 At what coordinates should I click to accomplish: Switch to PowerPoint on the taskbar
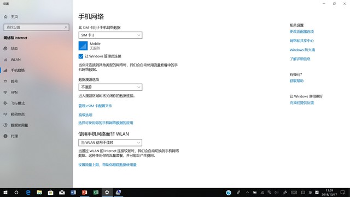pyautogui.click(x=84, y=193)
